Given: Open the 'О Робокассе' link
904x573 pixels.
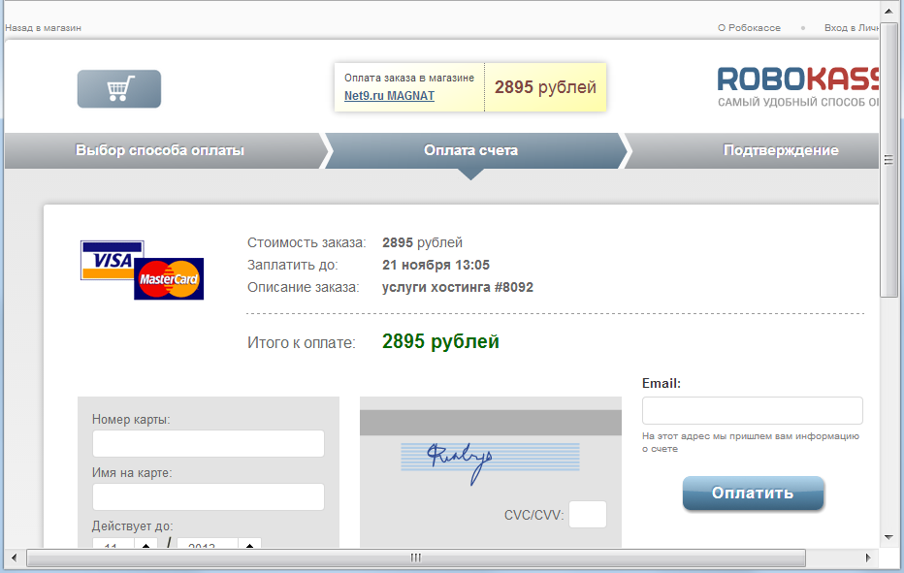Looking at the screenshot, I should (x=749, y=28).
